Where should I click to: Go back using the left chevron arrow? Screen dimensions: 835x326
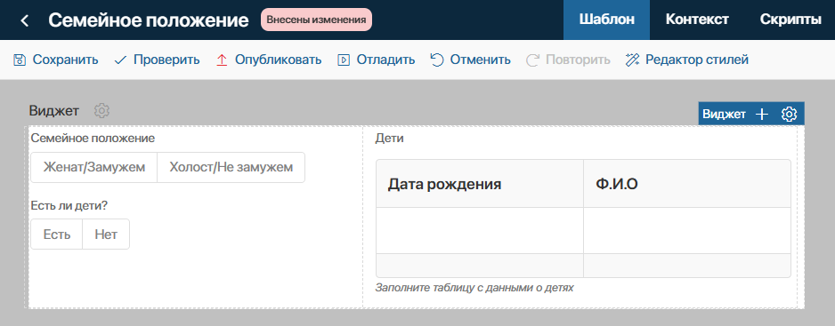[24, 20]
